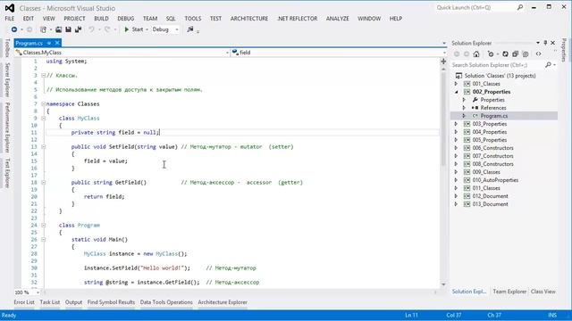The image size is (572, 321).
Task: Open the Solution Explorer window options arrow
Action: pyautogui.click(x=538, y=43)
